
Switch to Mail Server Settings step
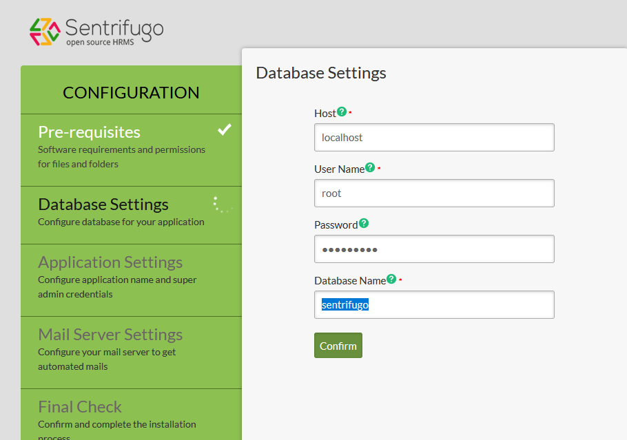[110, 335]
